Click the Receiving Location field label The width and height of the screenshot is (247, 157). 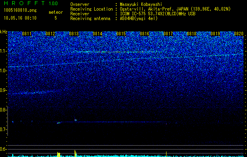pos(91,9)
